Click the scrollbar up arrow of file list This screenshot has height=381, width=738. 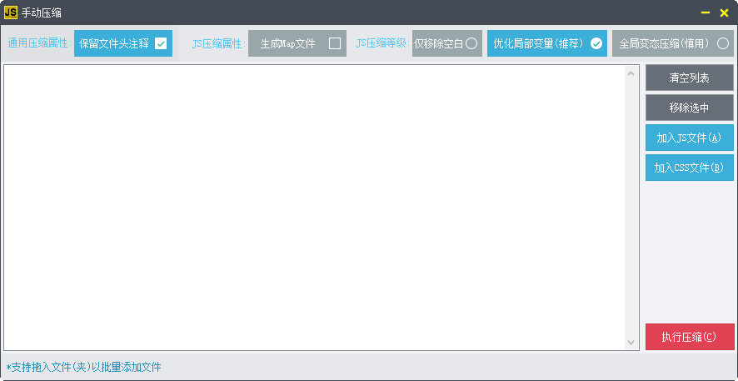pyautogui.click(x=631, y=73)
